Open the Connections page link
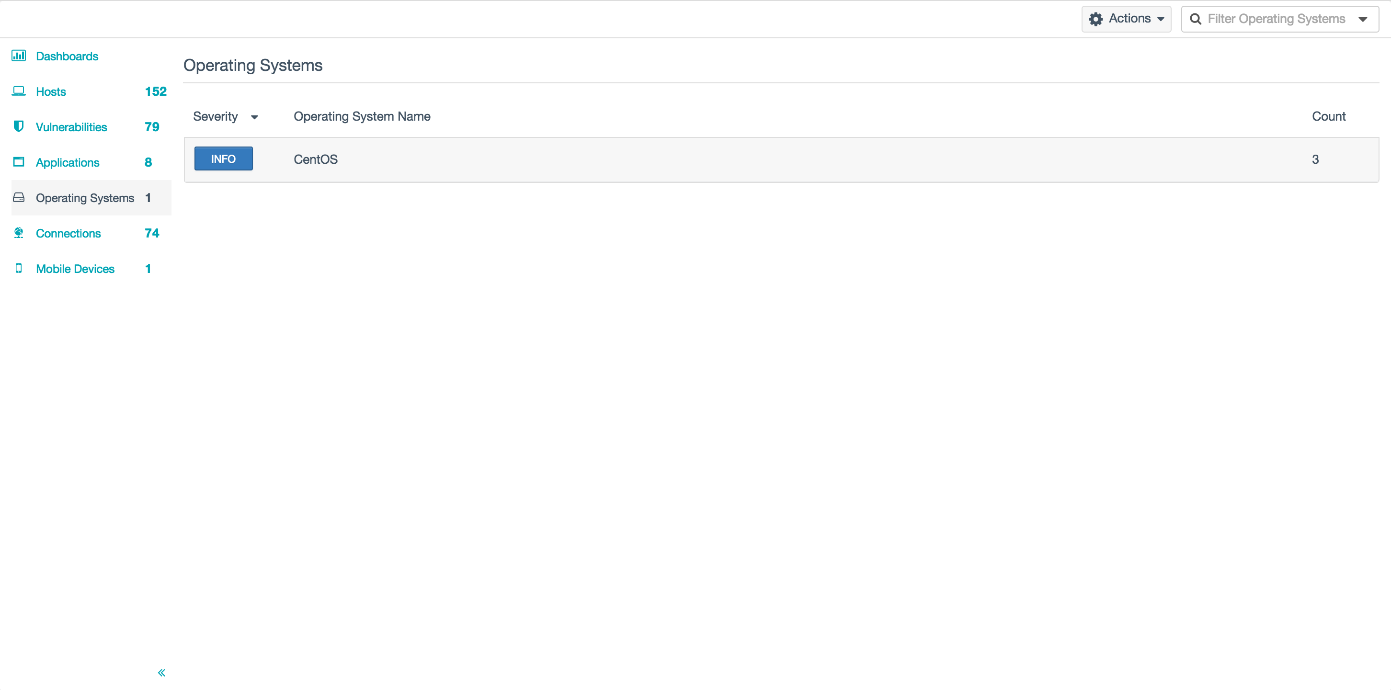1391x690 pixels. pos(68,233)
